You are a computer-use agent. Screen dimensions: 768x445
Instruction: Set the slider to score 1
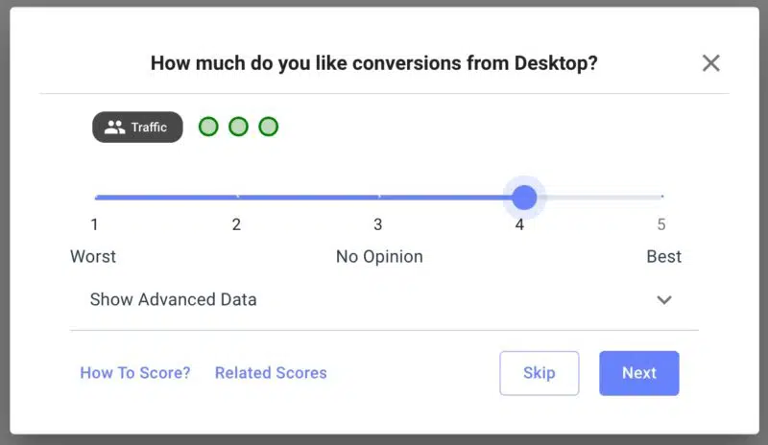point(96,198)
